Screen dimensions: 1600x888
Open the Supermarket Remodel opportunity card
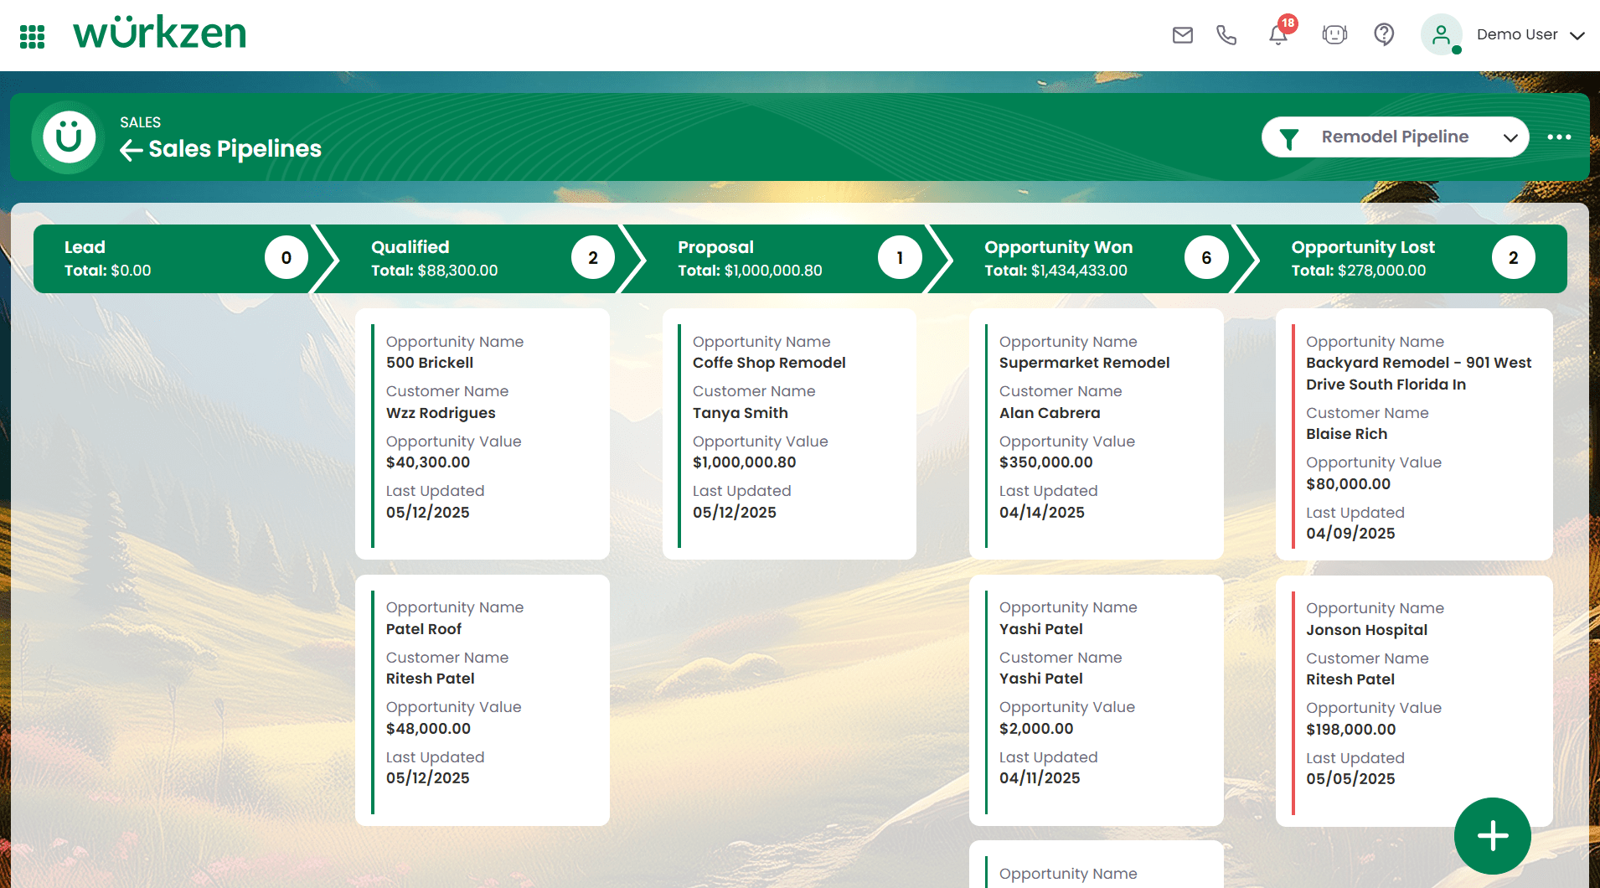point(1096,434)
